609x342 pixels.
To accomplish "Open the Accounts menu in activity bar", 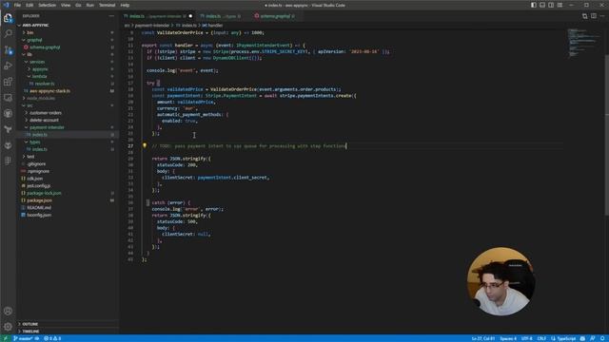I will click(x=8, y=311).
